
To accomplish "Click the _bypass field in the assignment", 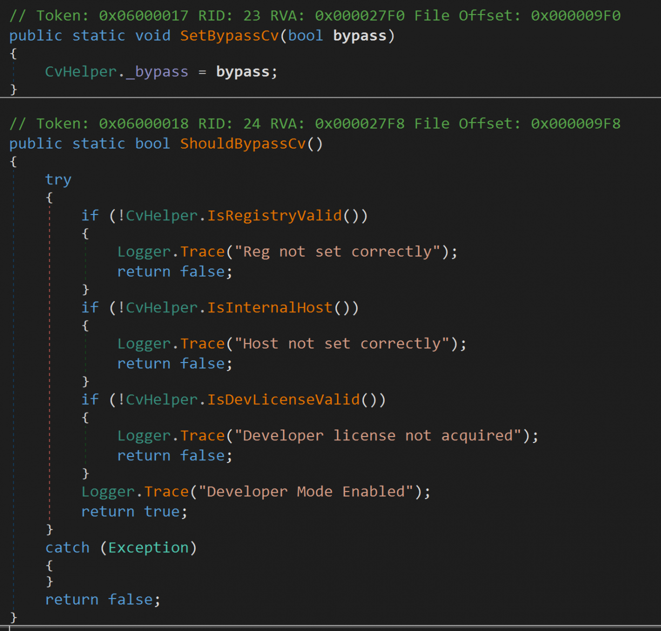I will [x=157, y=72].
